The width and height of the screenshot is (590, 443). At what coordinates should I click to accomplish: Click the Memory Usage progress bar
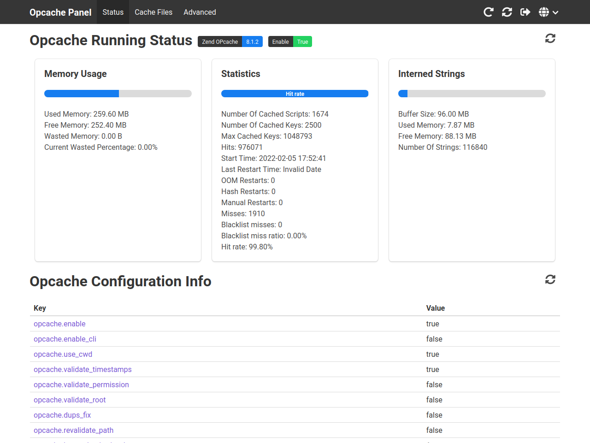click(118, 94)
